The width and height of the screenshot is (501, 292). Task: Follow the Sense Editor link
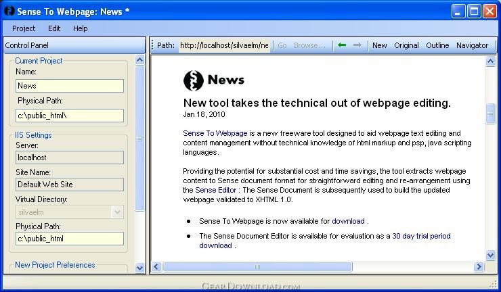coord(216,190)
